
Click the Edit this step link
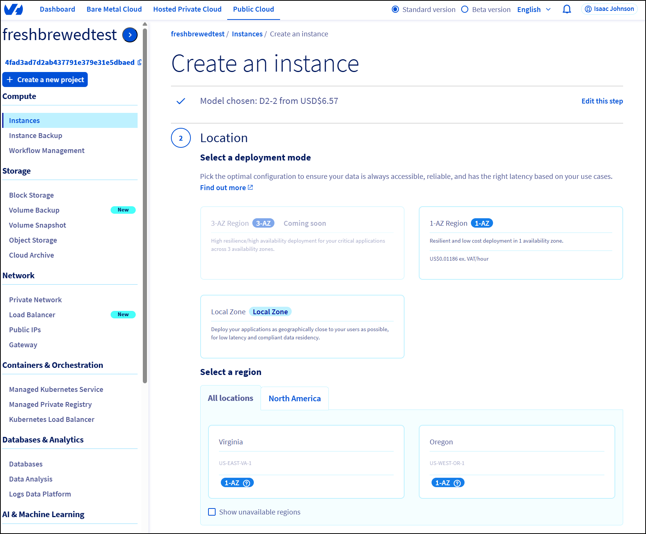click(x=602, y=101)
